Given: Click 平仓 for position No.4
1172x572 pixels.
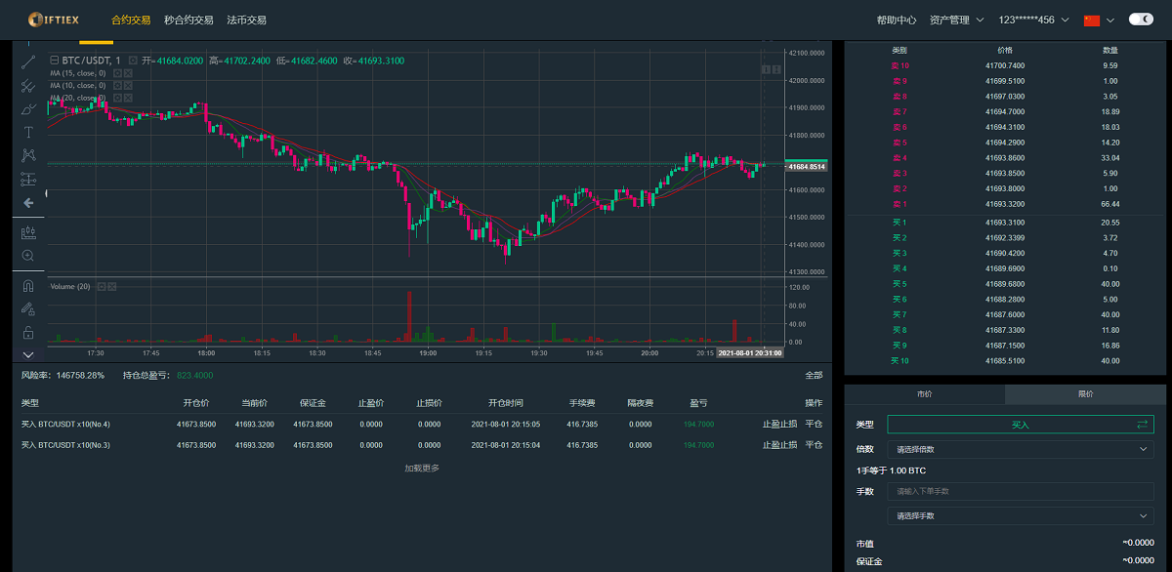Looking at the screenshot, I should (x=814, y=425).
